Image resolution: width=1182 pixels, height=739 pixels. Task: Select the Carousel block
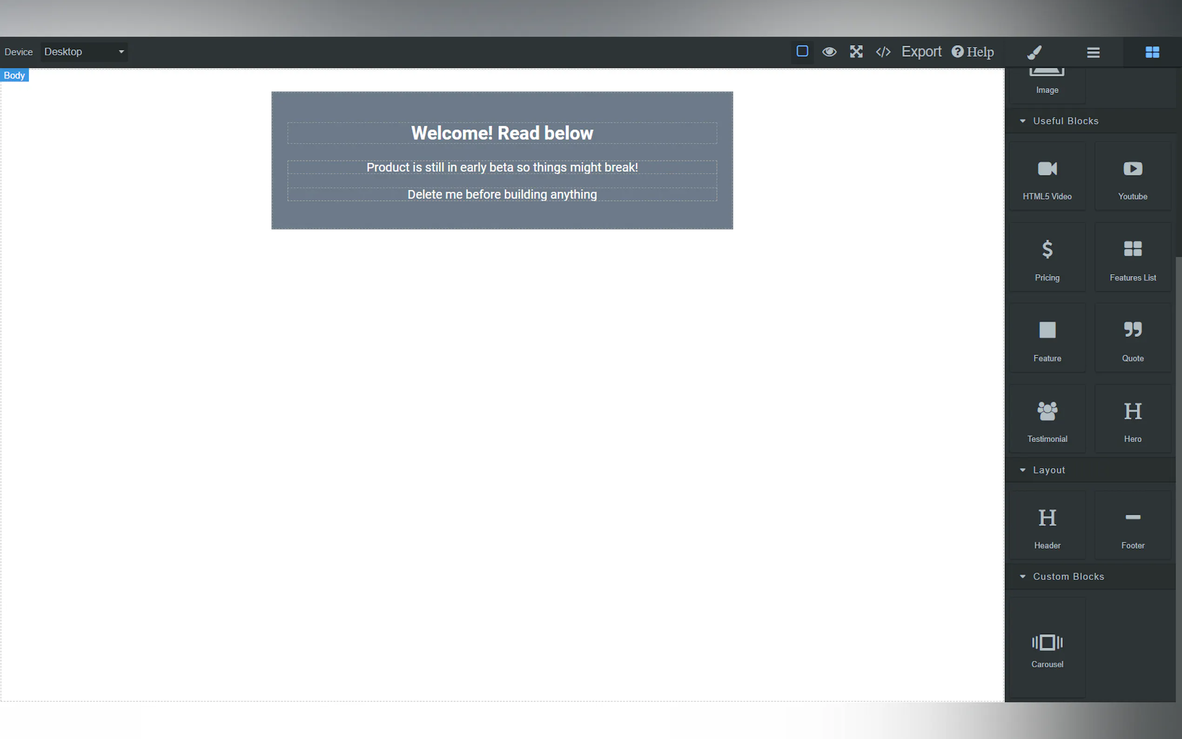[1047, 648]
